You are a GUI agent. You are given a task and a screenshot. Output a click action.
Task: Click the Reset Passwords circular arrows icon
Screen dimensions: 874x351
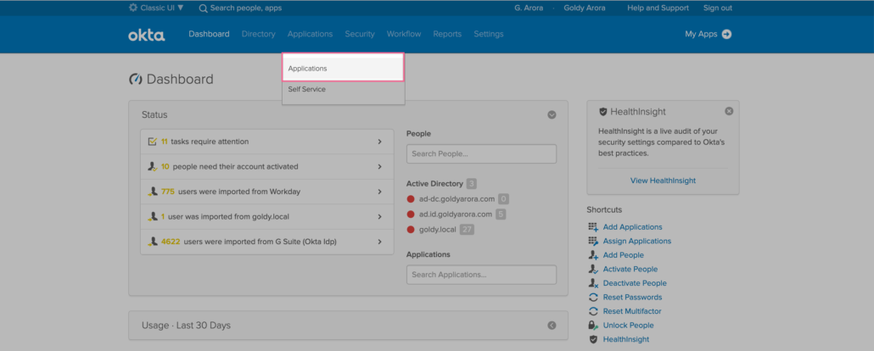point(593,298)
